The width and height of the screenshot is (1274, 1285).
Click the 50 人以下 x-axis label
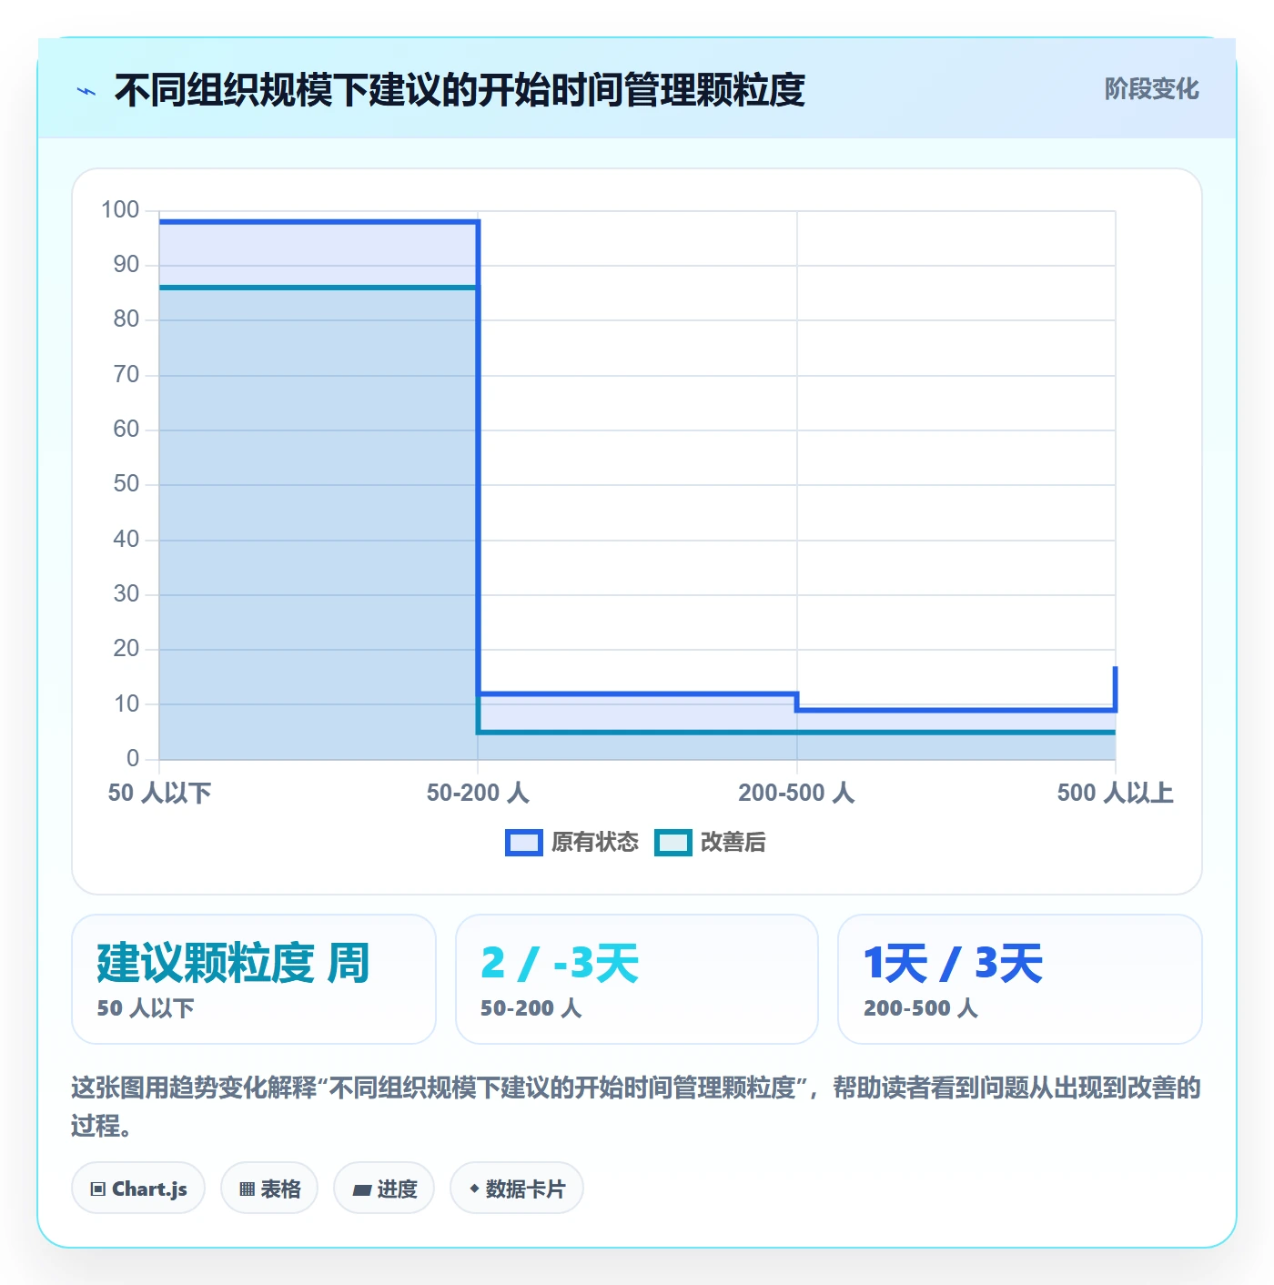[x=159, y=793]
